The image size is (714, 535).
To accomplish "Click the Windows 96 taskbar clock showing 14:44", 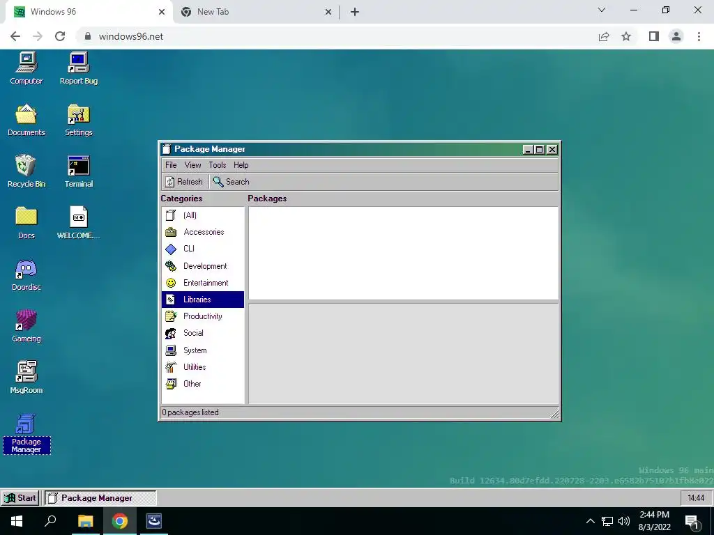I will tap(696, 498).
